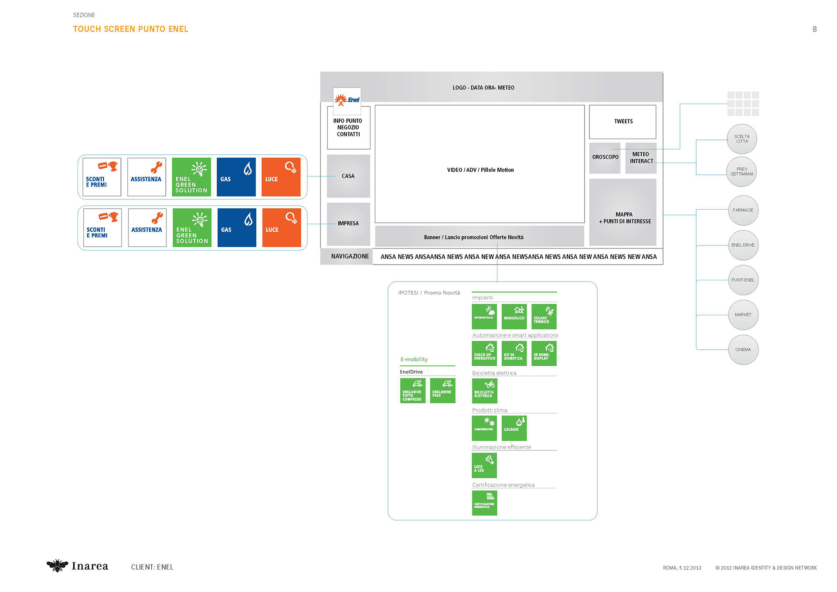
Task: Select the Bicicletta Elettrica tile
Action: pyautogui.click(x=484, y=391)
